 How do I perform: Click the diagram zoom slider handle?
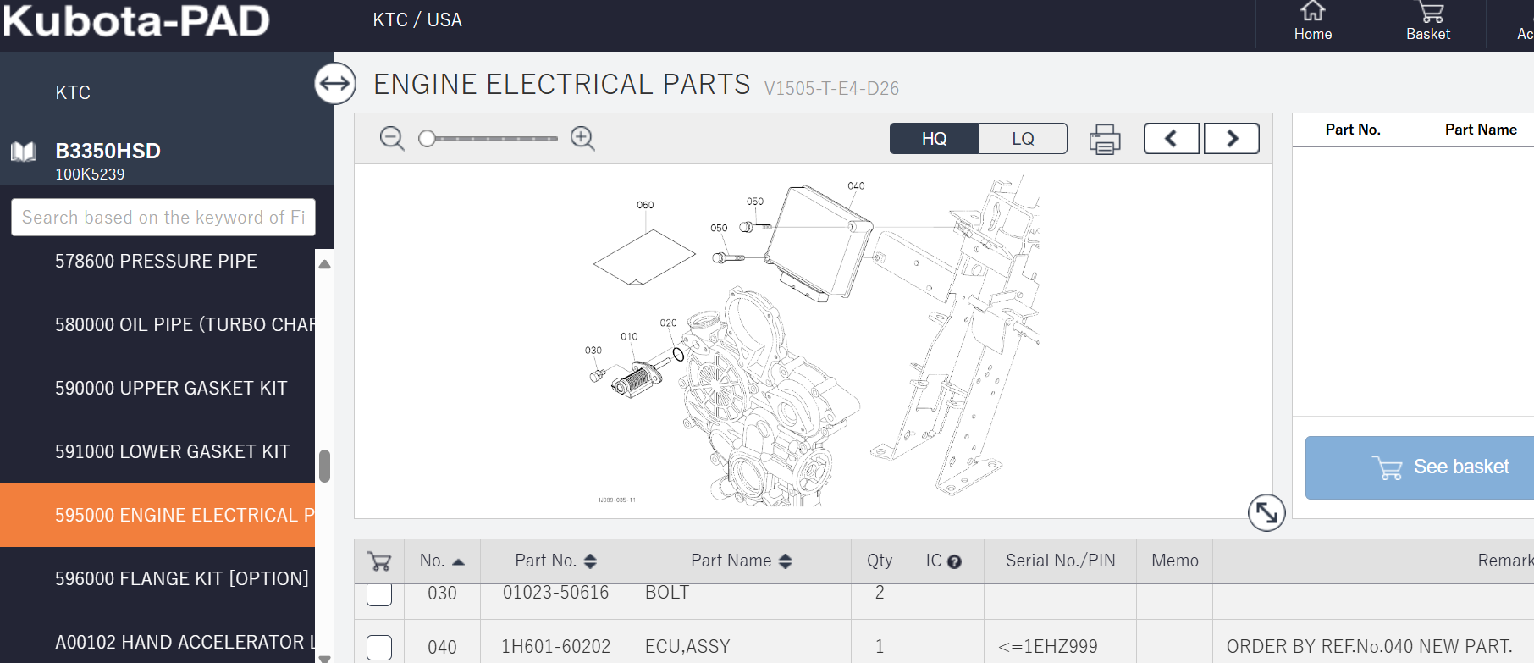click(428, 138)
